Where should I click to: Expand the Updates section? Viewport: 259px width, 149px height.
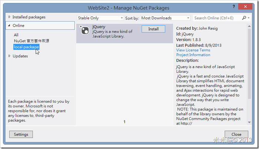[x=9, y=56]
